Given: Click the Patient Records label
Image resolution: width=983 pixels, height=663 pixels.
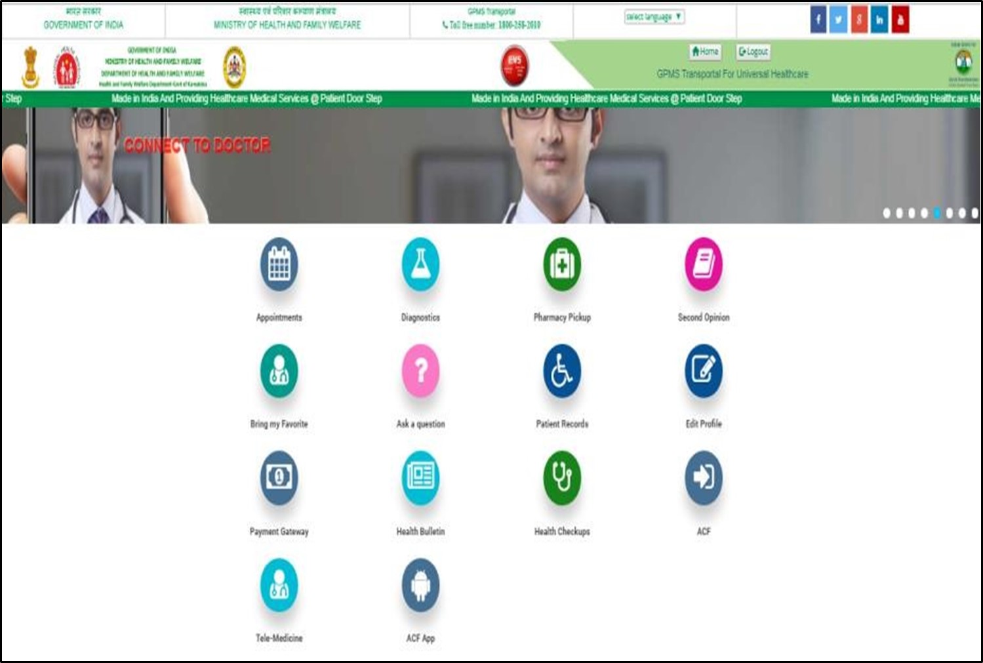Looking at the screenshot, I should coord(562,424).
